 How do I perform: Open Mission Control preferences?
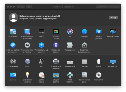(56, 32)
